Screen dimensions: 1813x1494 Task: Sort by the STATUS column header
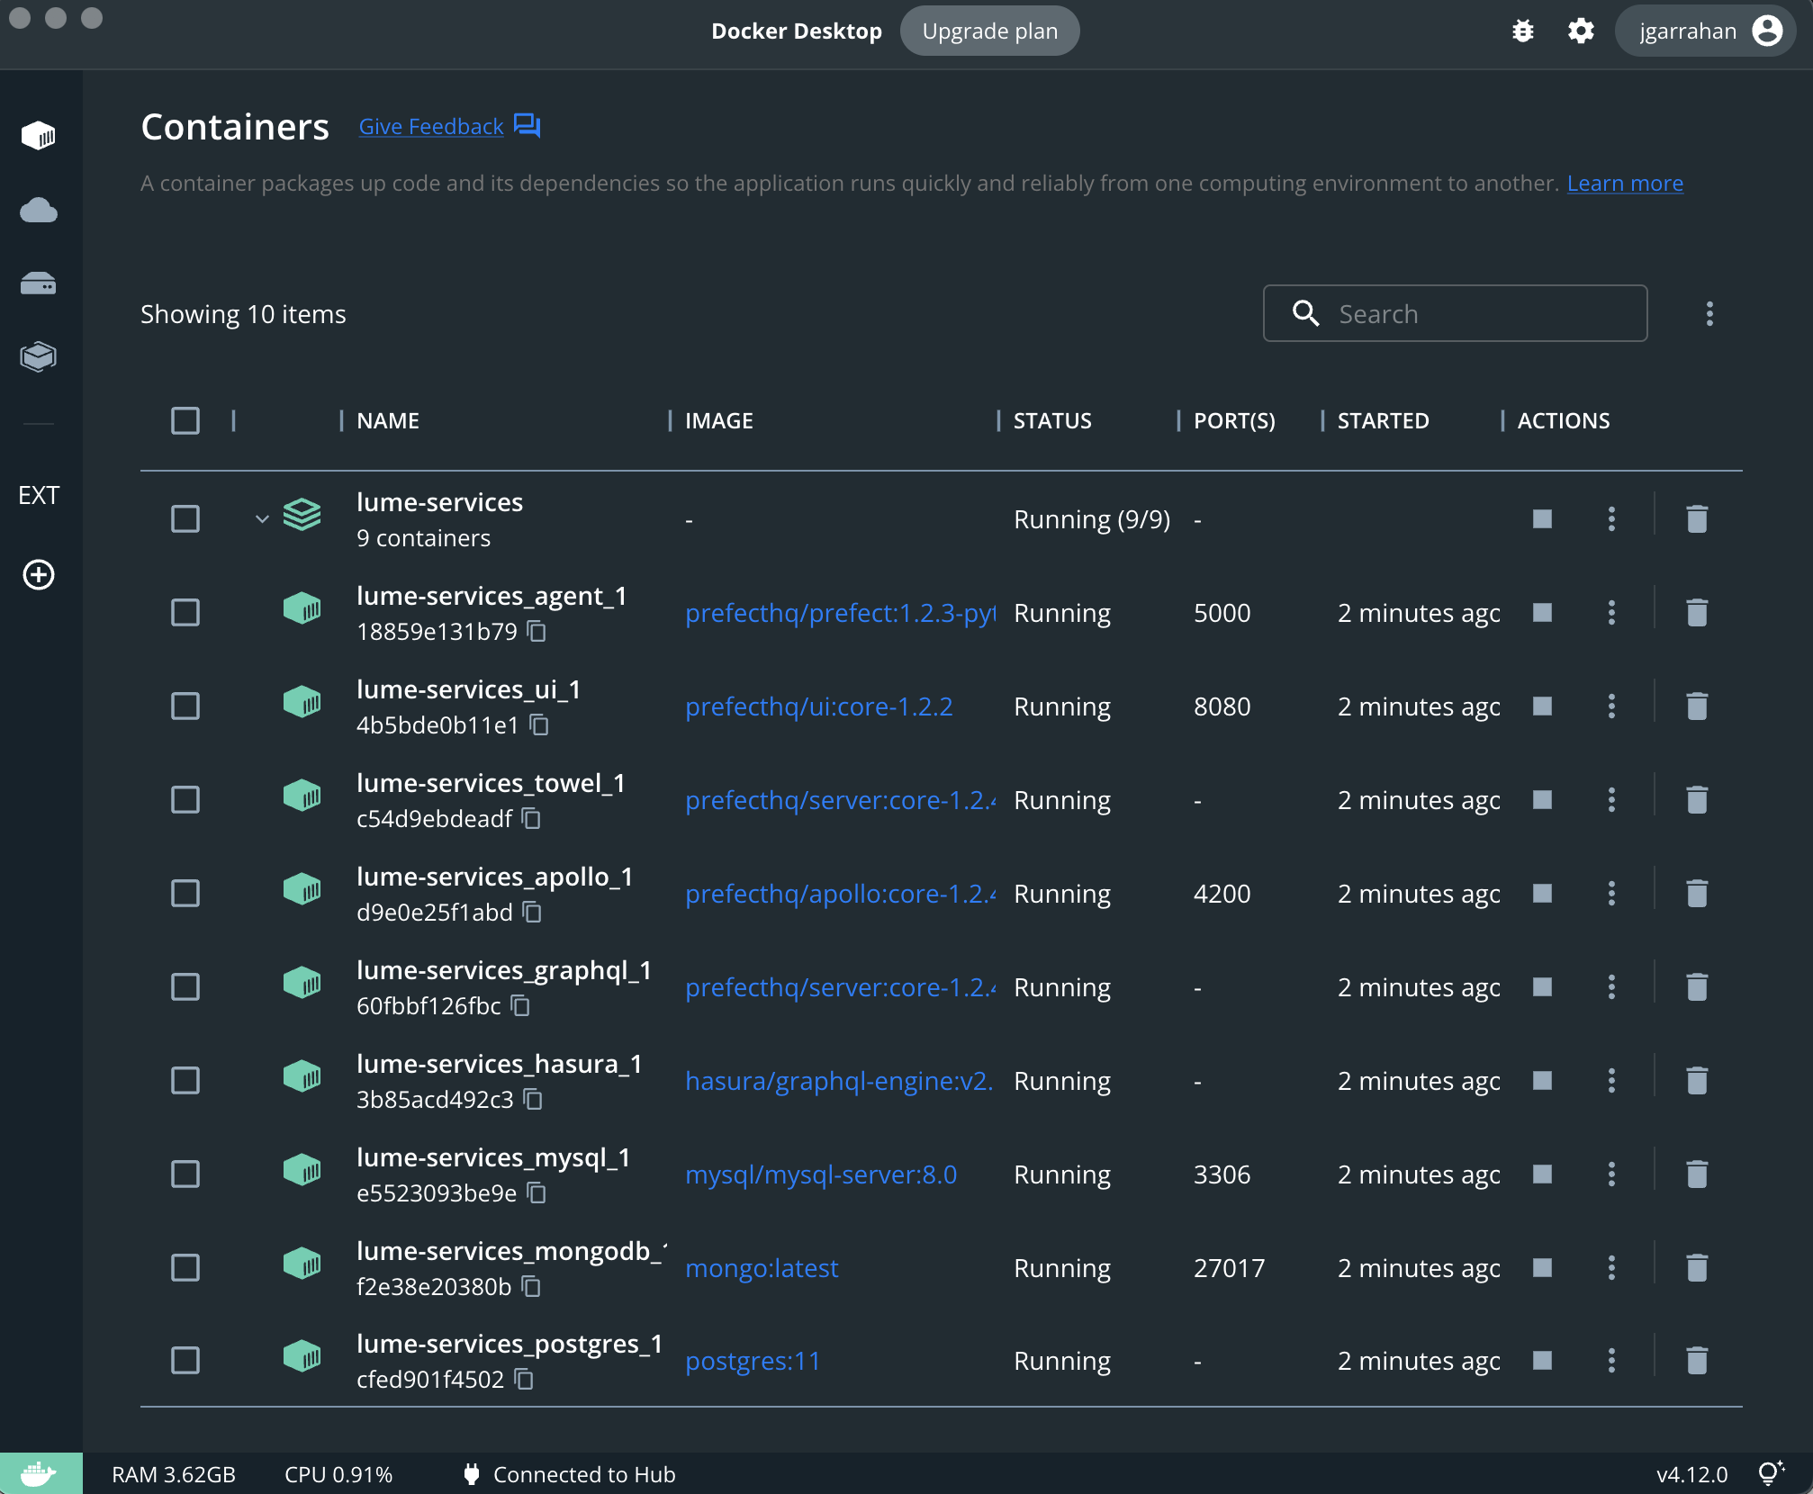1052,420
